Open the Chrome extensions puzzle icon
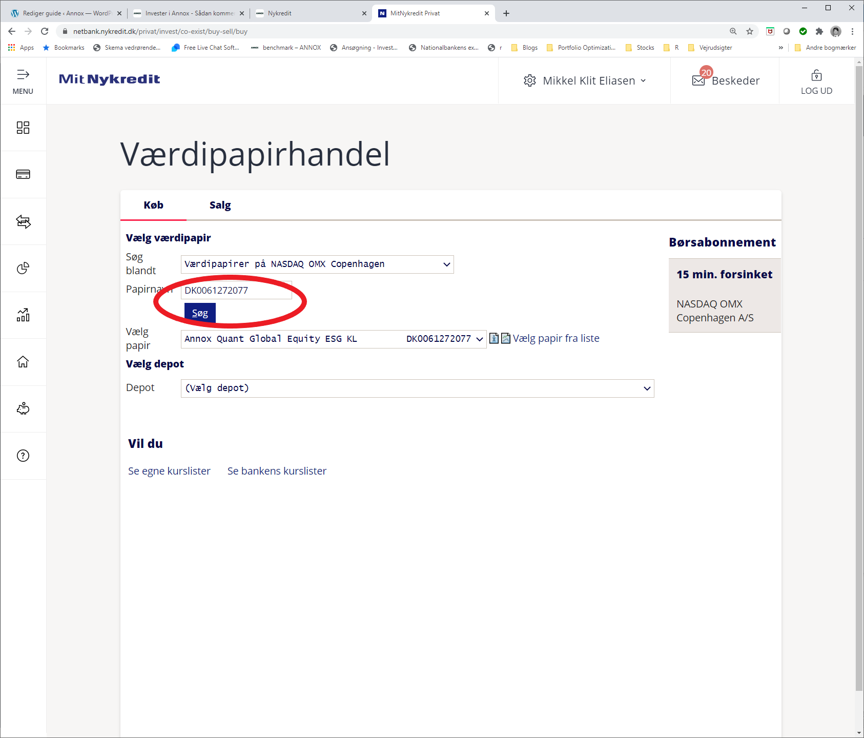 pyautogui.click(x=819, y=31)
